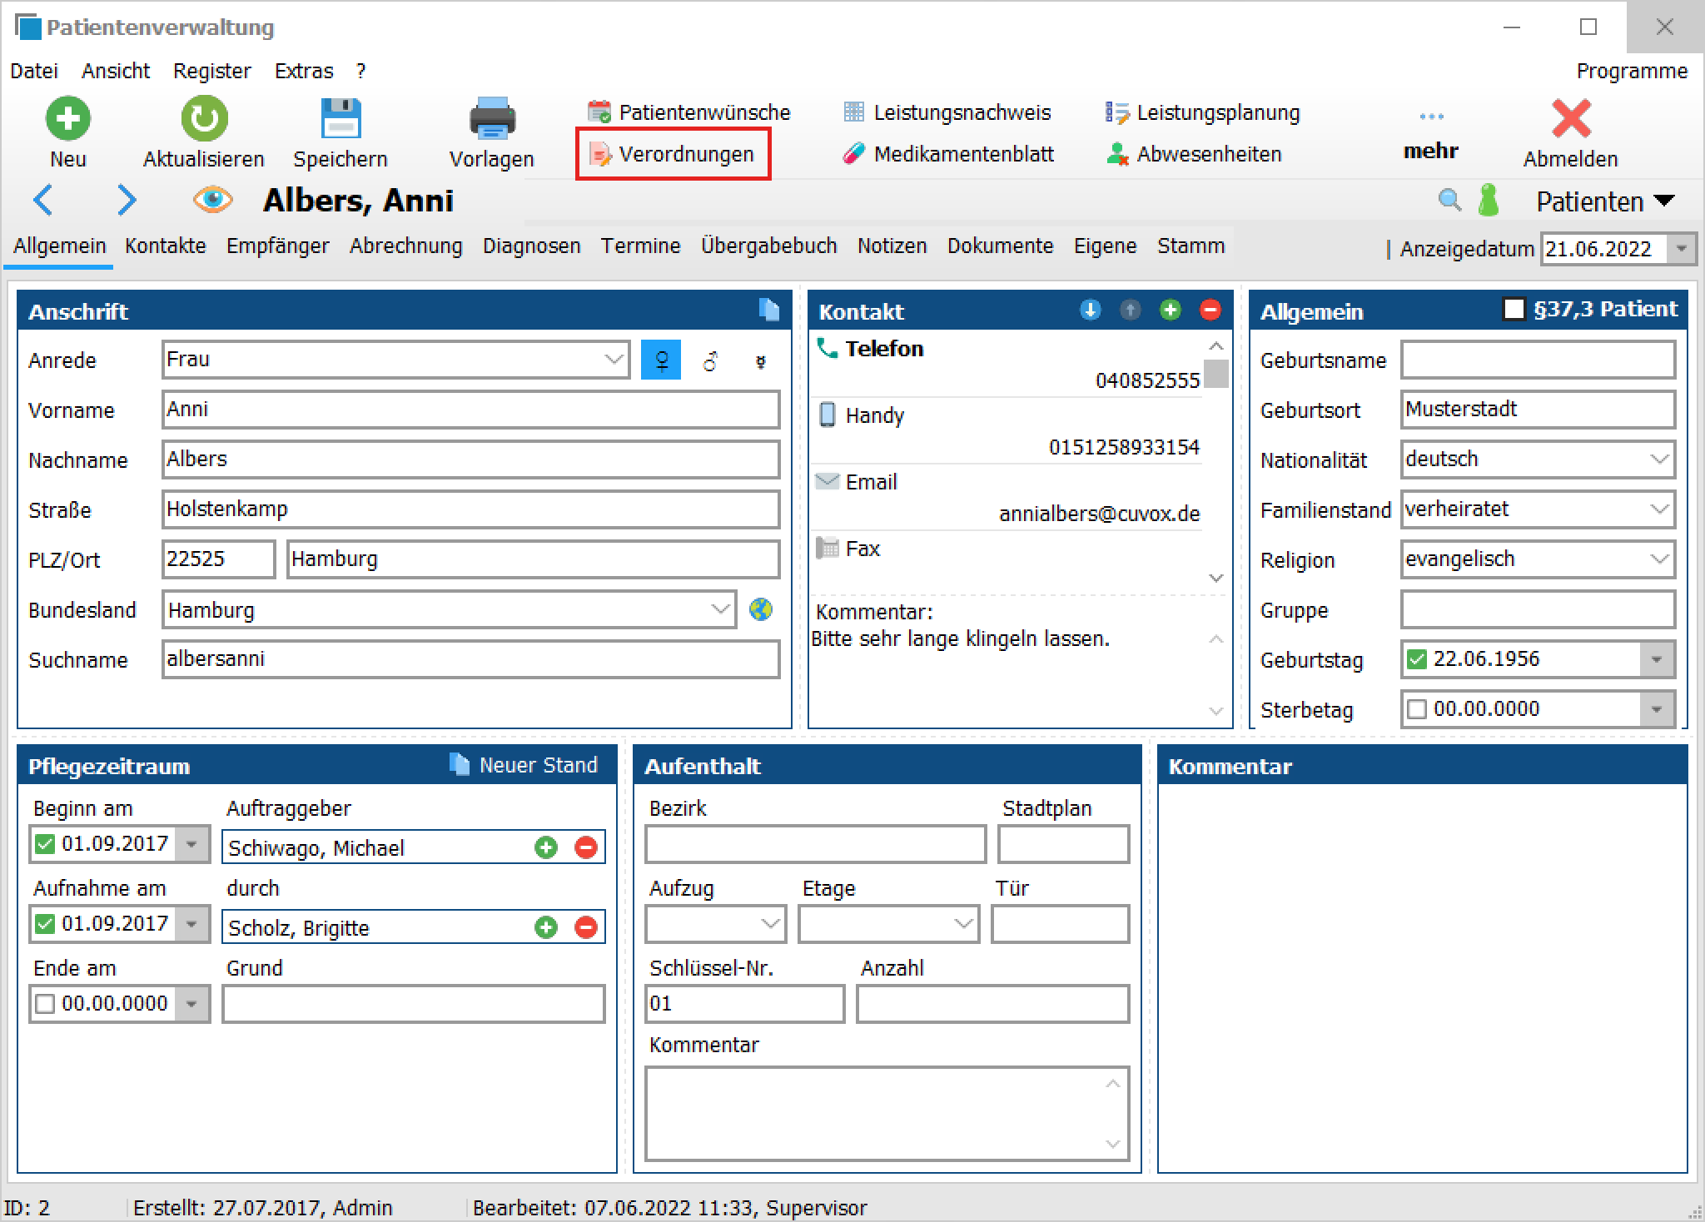Click the Straße input field
Screen dimensions: 1705x1222
pos(470,509)
